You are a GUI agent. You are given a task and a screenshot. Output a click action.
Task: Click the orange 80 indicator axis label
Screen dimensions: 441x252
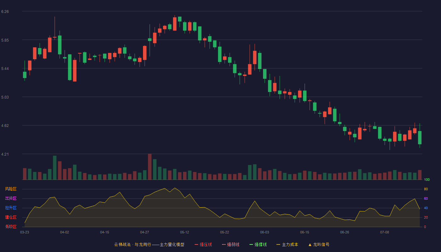[x=426, y=189]
